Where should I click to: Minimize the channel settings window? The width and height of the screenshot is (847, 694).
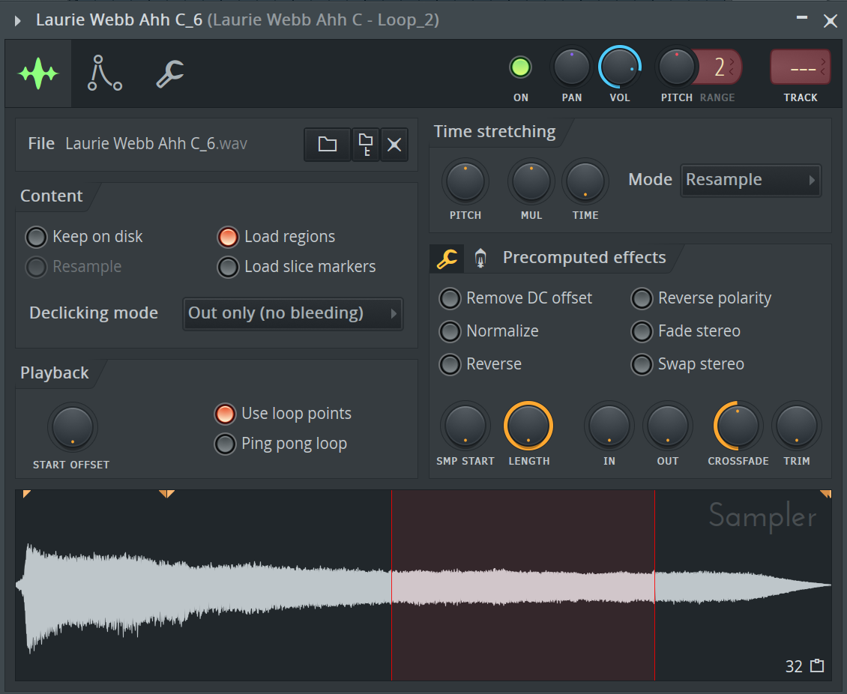pos(801,19)
